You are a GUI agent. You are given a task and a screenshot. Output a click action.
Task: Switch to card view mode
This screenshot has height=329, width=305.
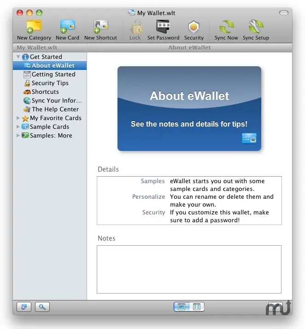click(x=182, y=307)
